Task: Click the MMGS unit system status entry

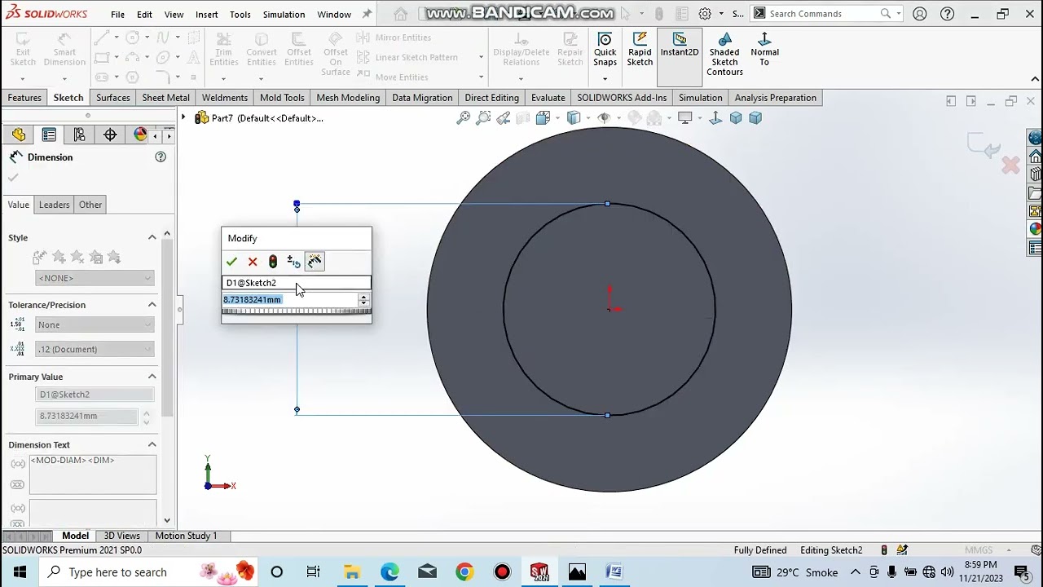Action: 979,550
